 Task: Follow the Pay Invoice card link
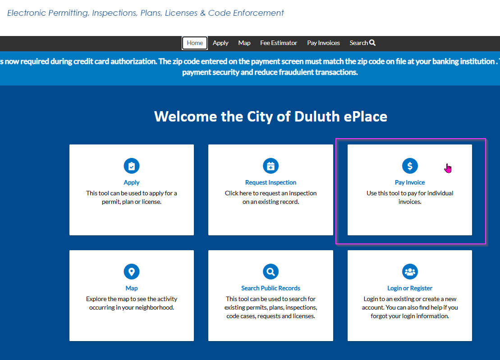(x=410, y=182)
